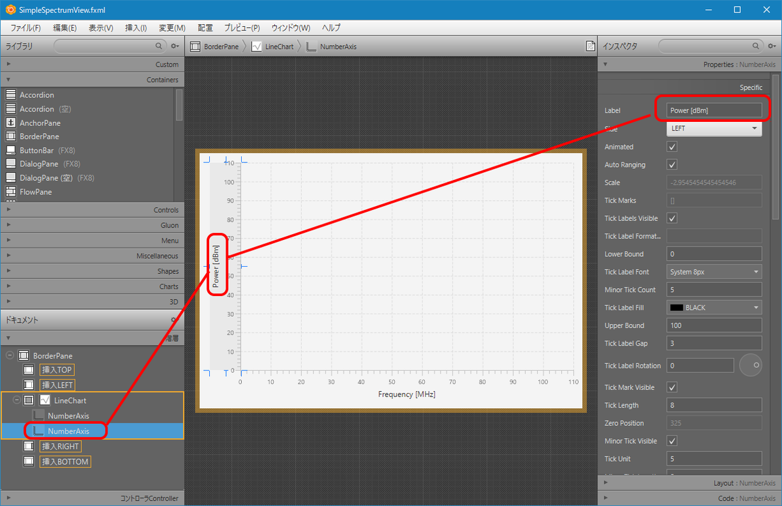Open the Tick Label Font dropdown

pos(714,272)
